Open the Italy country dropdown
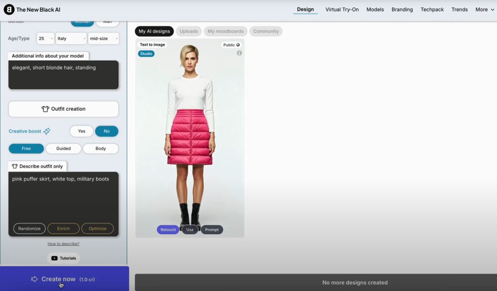Viewport: 497px width, 291px height. (71, 38)
